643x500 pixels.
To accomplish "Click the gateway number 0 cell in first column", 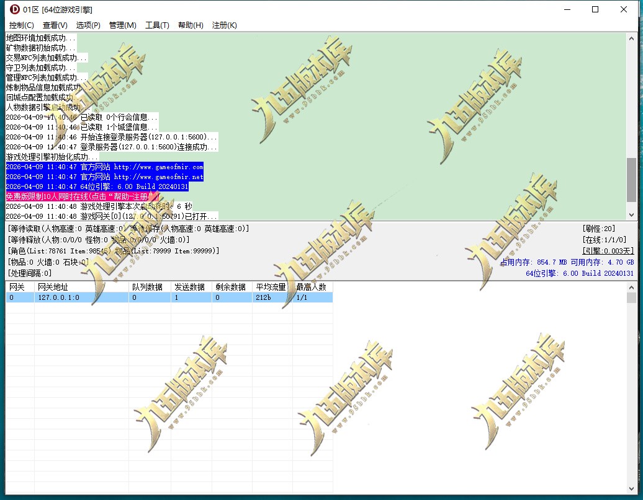I will [x=20, y=297].
